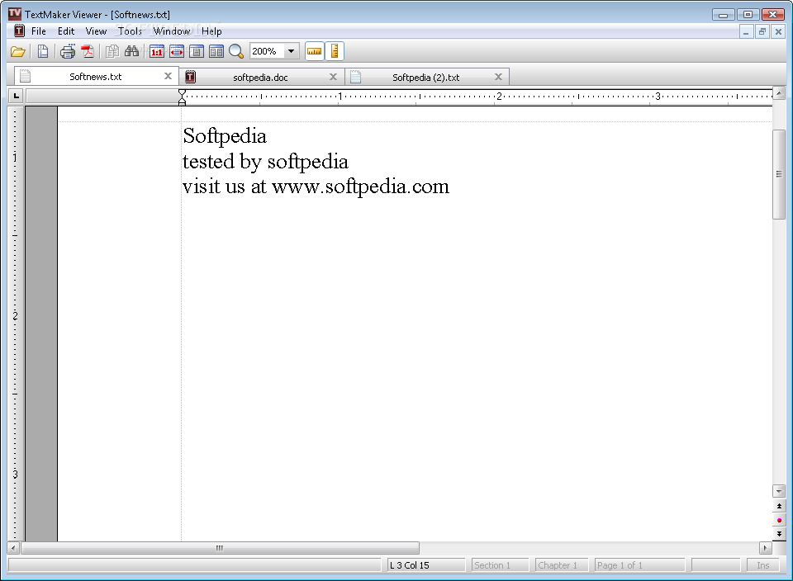Click the vertical ruler on the left
The height and width of the screenshot is (581, 793).
click(15, 324)
